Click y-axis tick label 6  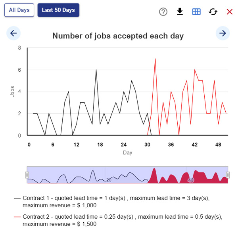19,70
